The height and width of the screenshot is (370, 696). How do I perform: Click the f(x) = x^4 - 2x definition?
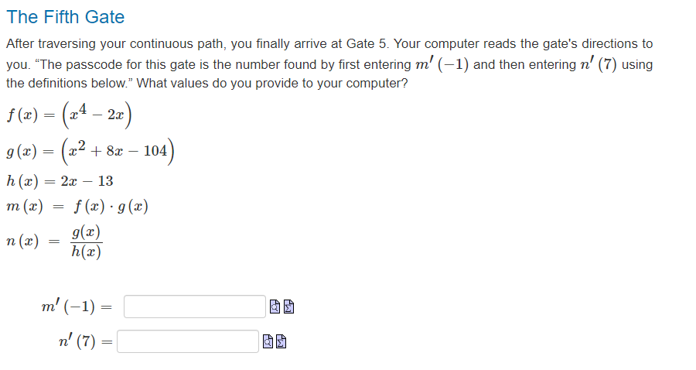coord(69,115)
